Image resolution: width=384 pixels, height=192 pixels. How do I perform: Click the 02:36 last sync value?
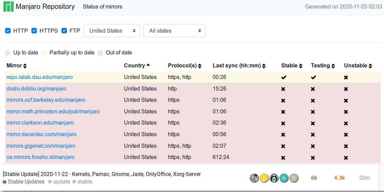219,123
